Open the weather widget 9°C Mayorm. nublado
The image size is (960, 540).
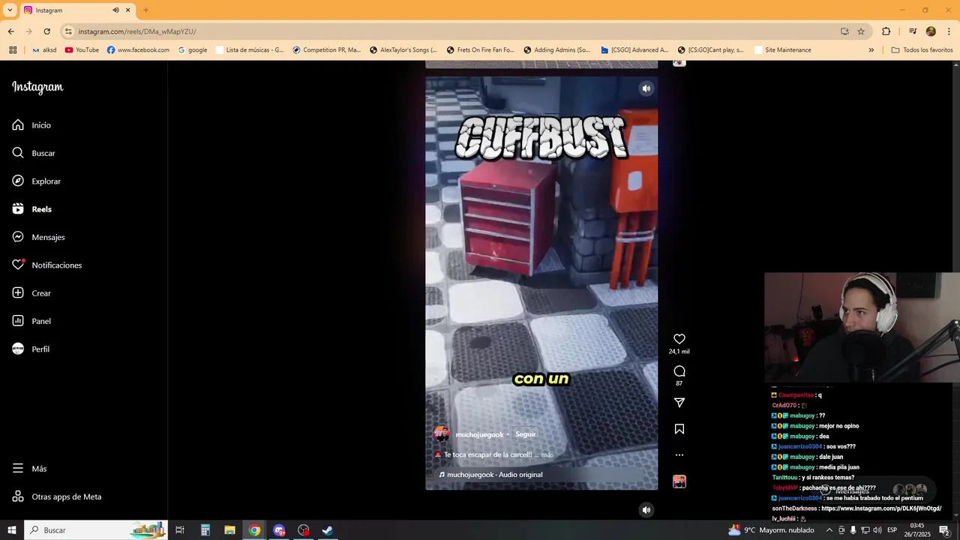click(x=771, y=530)
